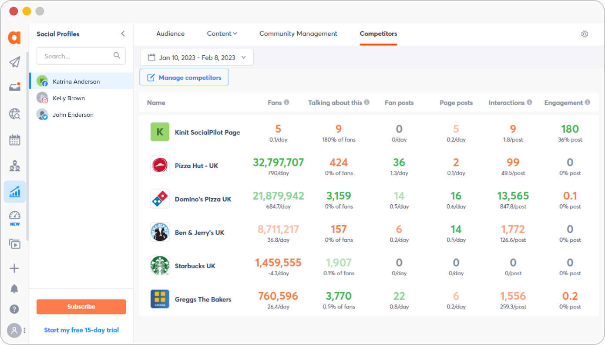Expand the Content tab dropdown
605x345 pixels.
222,34
